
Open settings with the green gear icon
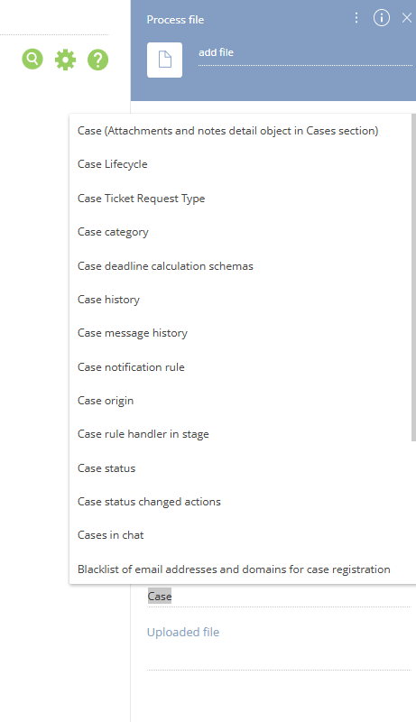point(65,60)
